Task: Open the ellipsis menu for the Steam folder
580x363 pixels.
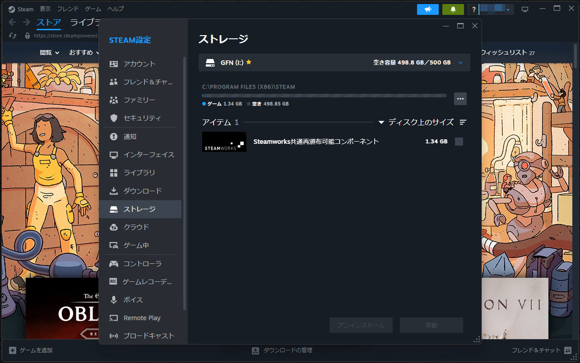Action: tap(460, 98)
